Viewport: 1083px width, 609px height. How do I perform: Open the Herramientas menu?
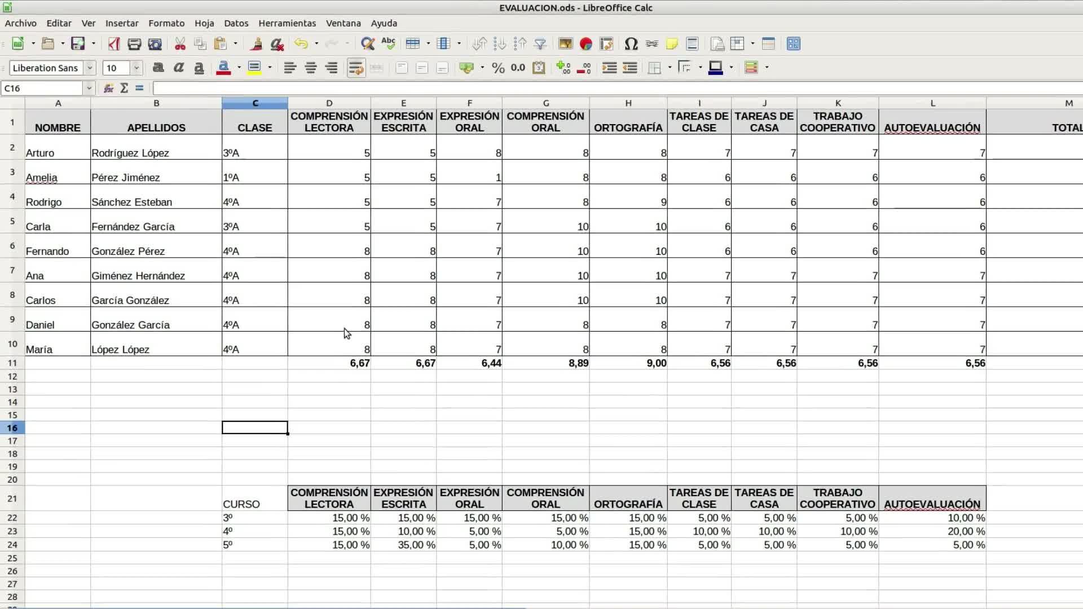287,23
